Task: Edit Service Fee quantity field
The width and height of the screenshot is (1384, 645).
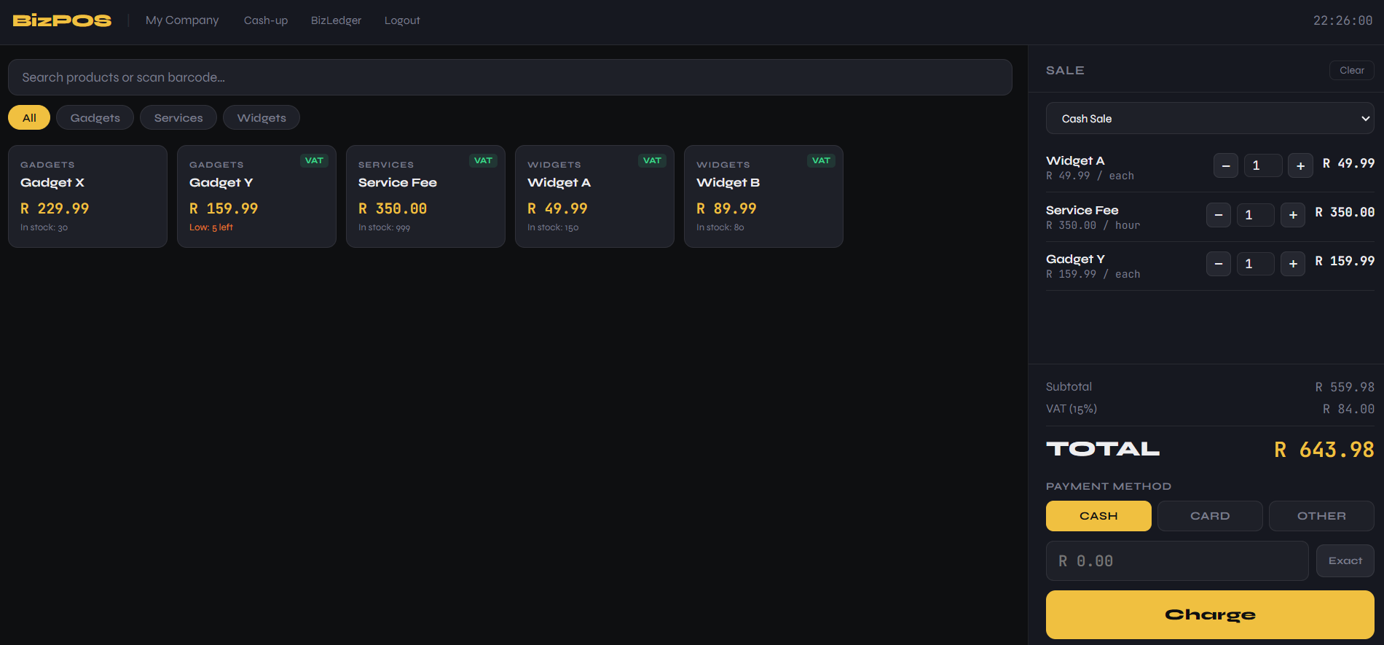Action: (1256, 215)
